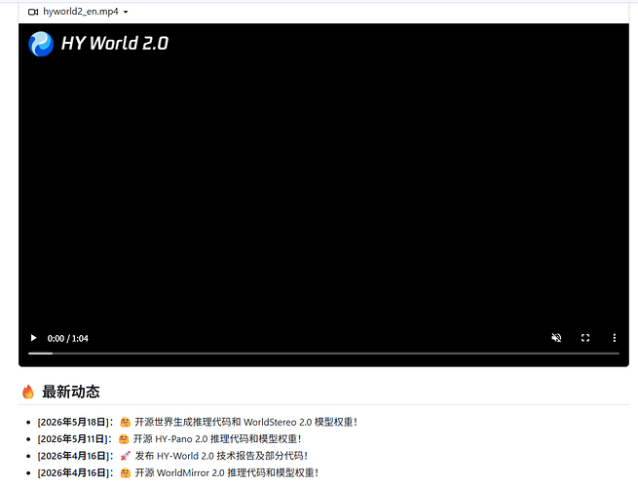This screenshot has width=638, height=487.
Task: Click the hyworld2_en.mp4 file name
Action: 81,12
